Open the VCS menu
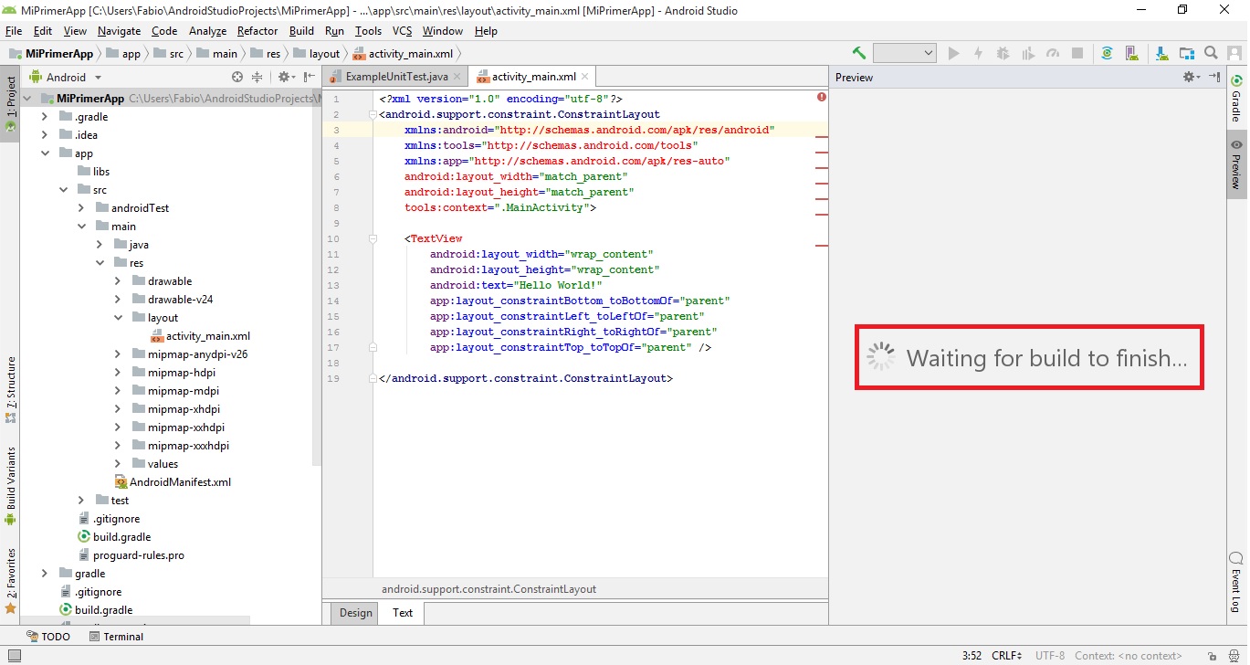Screen dimensions: 1250x665 tap(403, 31)
